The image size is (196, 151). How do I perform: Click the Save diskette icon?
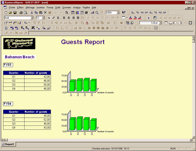[15, 12]
